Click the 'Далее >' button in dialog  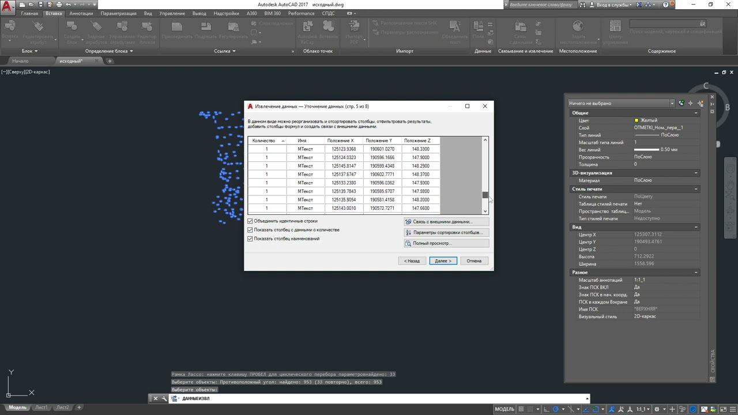443,261
